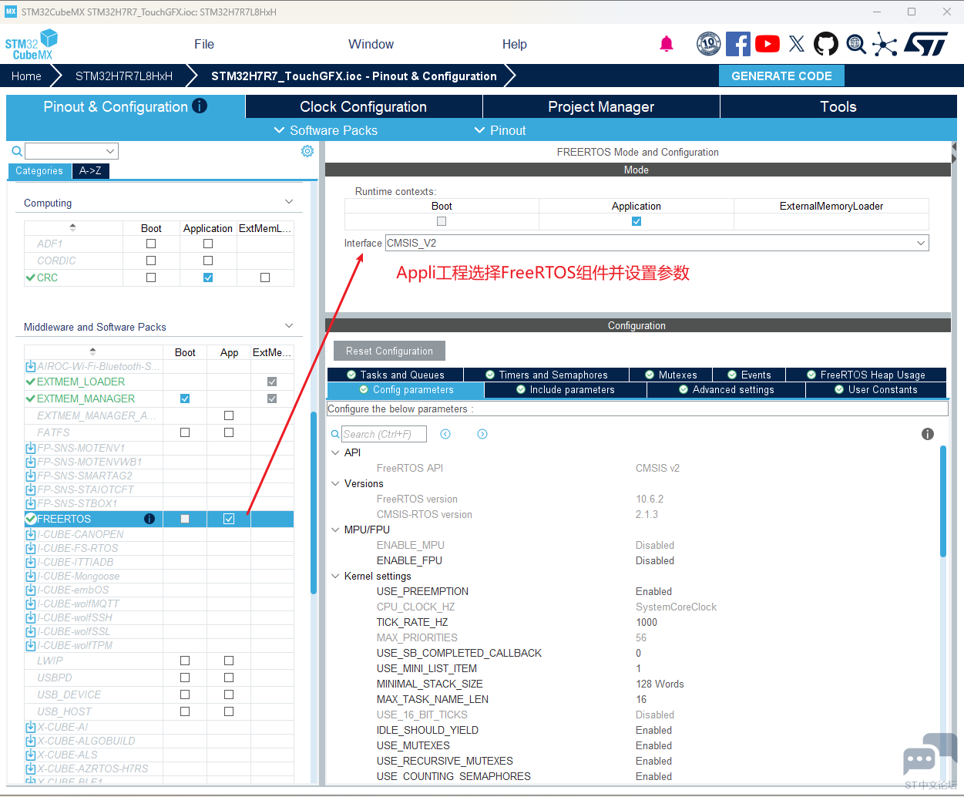This screenshot has height=797, width=964.
Task: Click the ST logo icon
Action: click(x=925, y=44)
